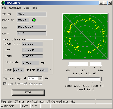Click the Level Band slider thumb
This screenshot has width=113, height=109.
click(x=101, y=79)
